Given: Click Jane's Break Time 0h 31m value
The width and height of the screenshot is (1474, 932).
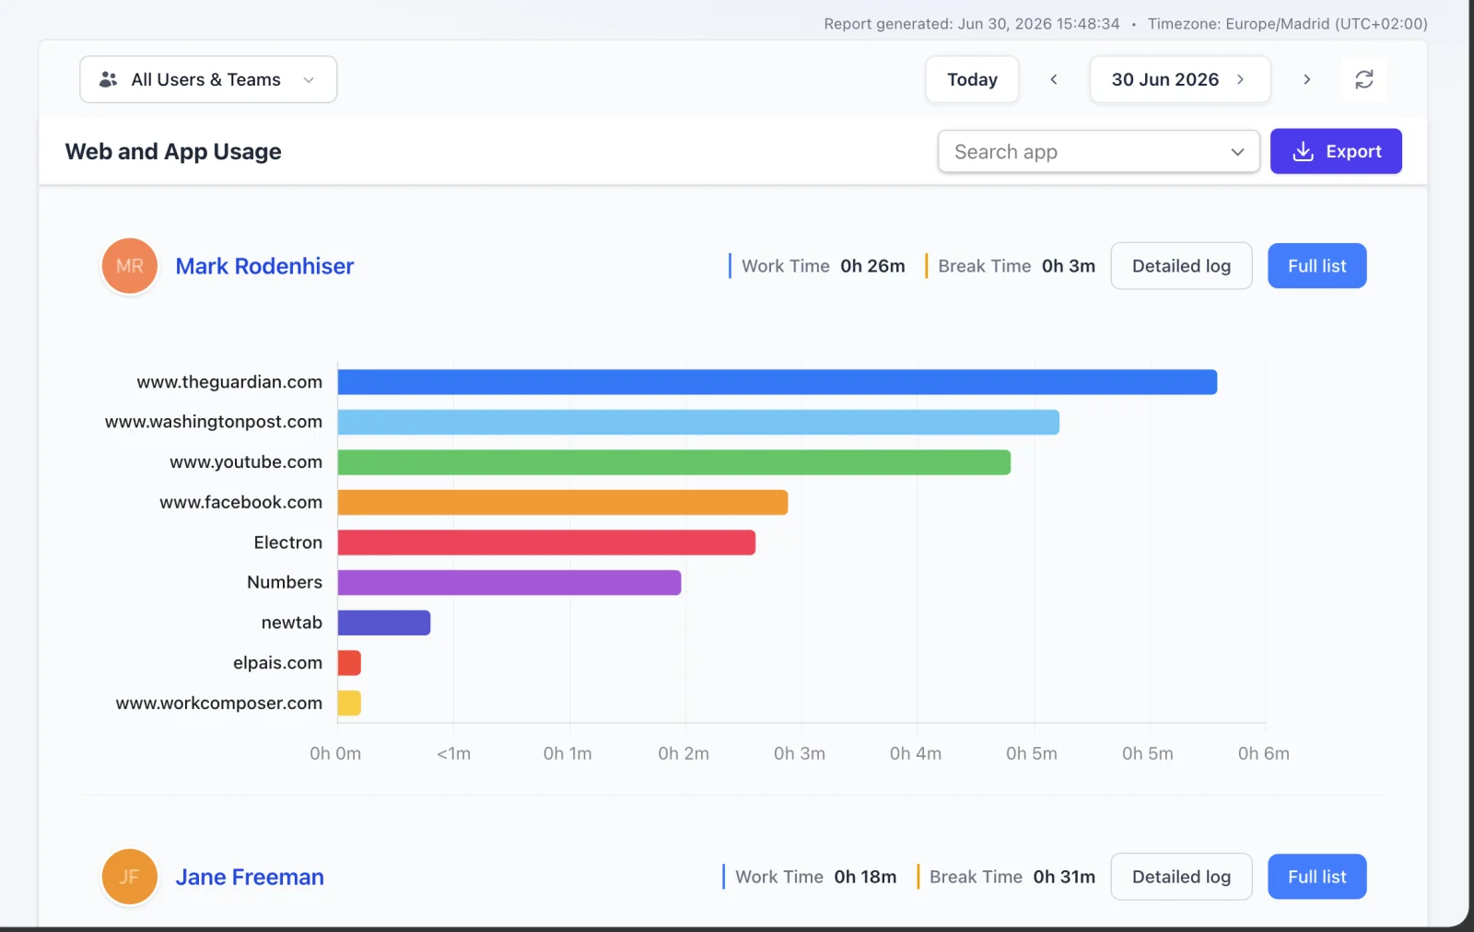Looking at the screenshot, I should 1064,877.
